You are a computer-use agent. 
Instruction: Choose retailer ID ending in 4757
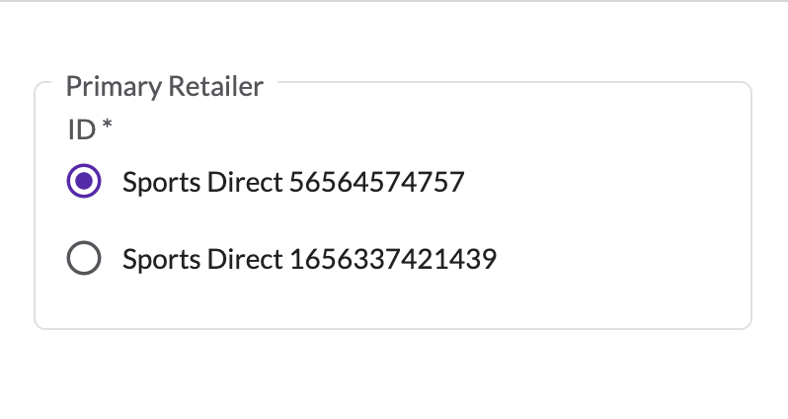tap(84, 181)
